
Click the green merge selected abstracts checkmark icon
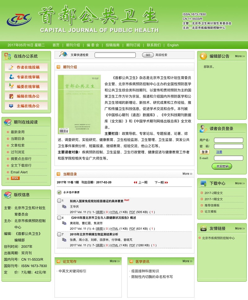tap(59, 192)
